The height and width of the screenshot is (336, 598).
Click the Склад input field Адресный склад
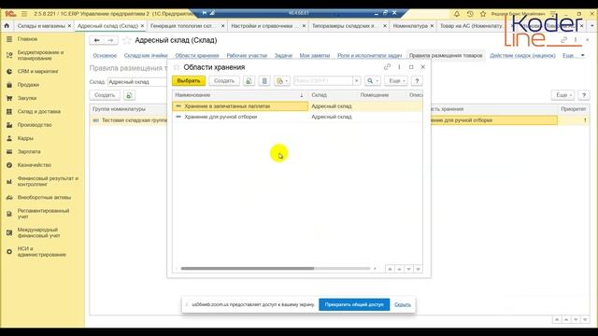tap(137, 82)
